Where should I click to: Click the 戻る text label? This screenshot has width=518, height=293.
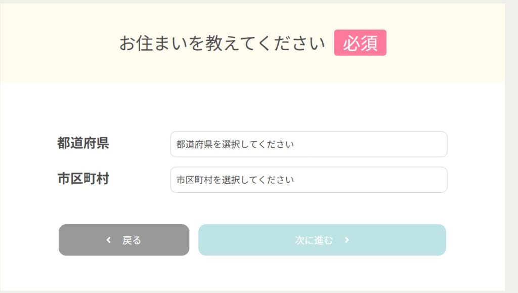[x=132, y=240]
